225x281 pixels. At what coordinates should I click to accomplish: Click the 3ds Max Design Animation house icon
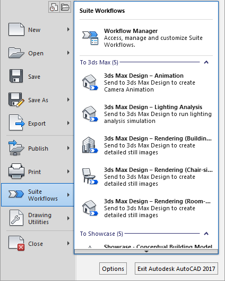coord(90,82)
